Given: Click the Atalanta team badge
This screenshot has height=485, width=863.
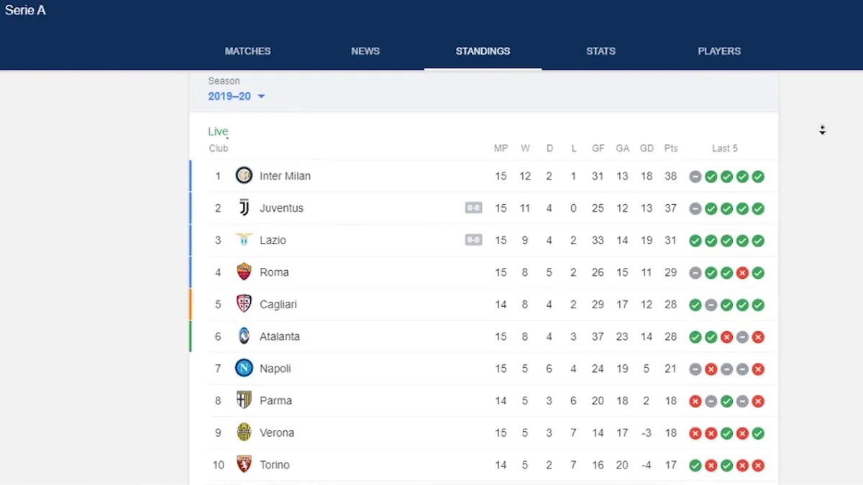Looking at the screenshot, I should (244, 336).
